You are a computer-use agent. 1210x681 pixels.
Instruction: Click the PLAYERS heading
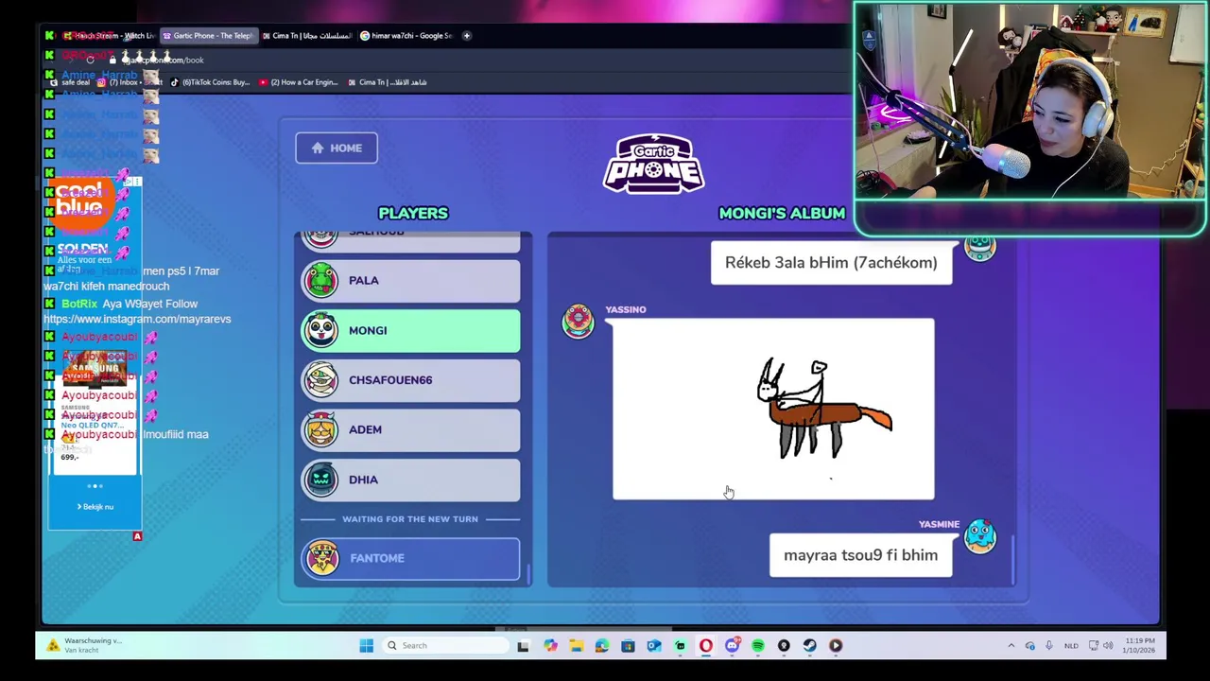[x=413, y=213]
